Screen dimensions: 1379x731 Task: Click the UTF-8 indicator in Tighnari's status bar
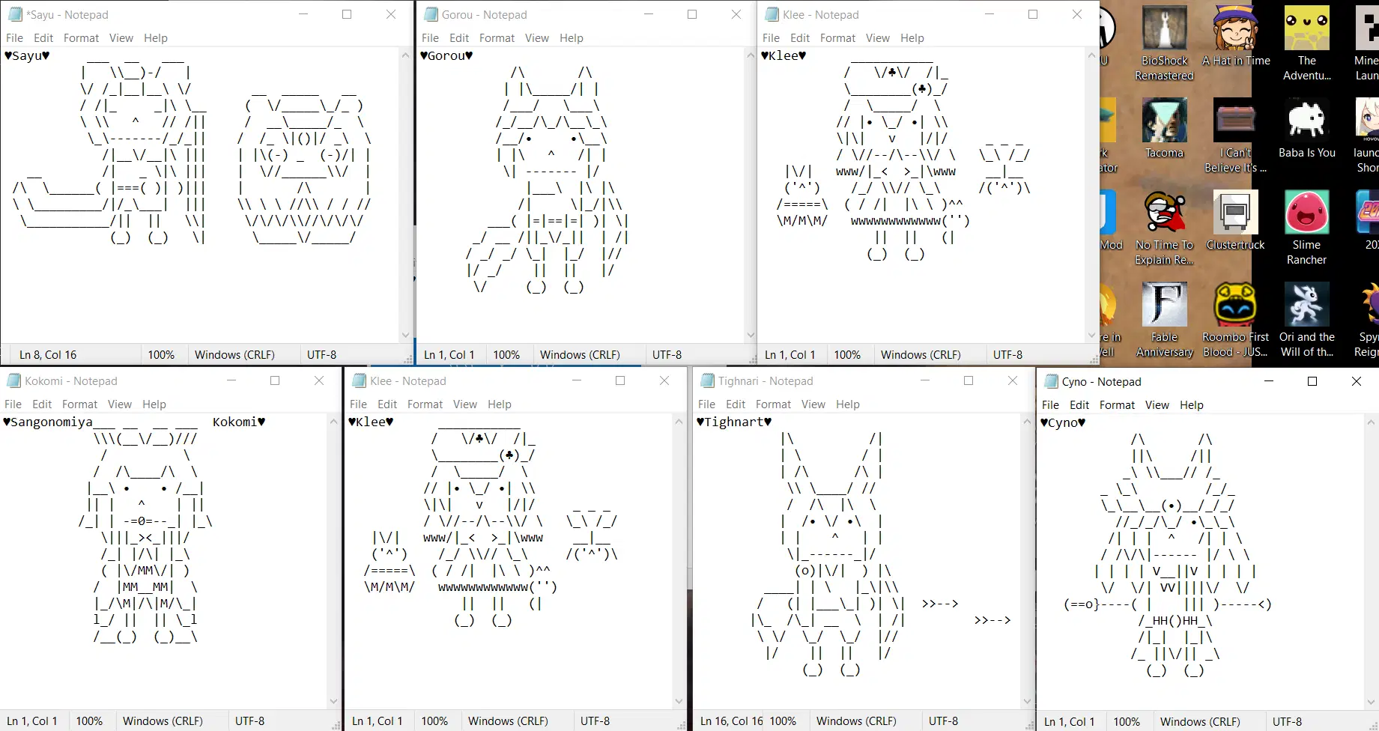pos(943,721)
